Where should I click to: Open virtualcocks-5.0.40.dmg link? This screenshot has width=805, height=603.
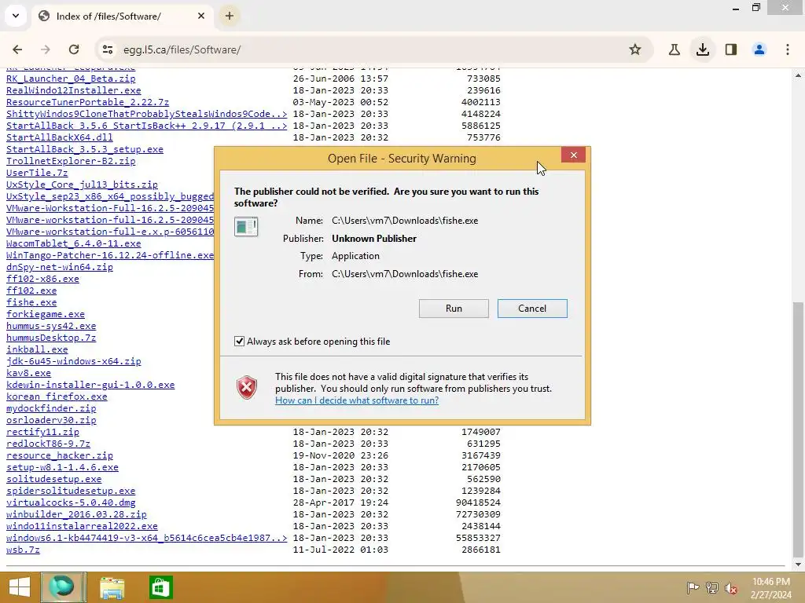point(71,503)
